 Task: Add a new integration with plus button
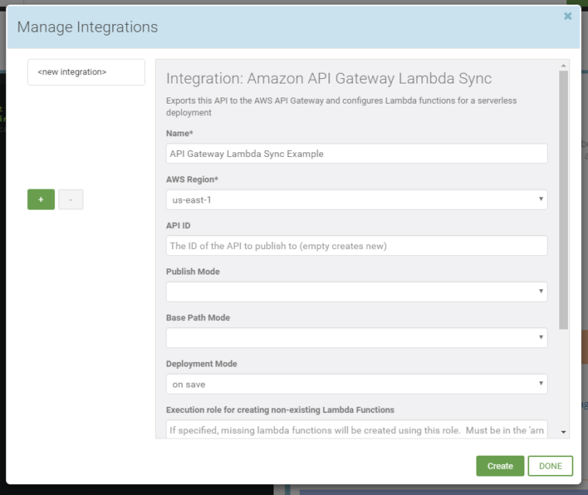[41, 200]
